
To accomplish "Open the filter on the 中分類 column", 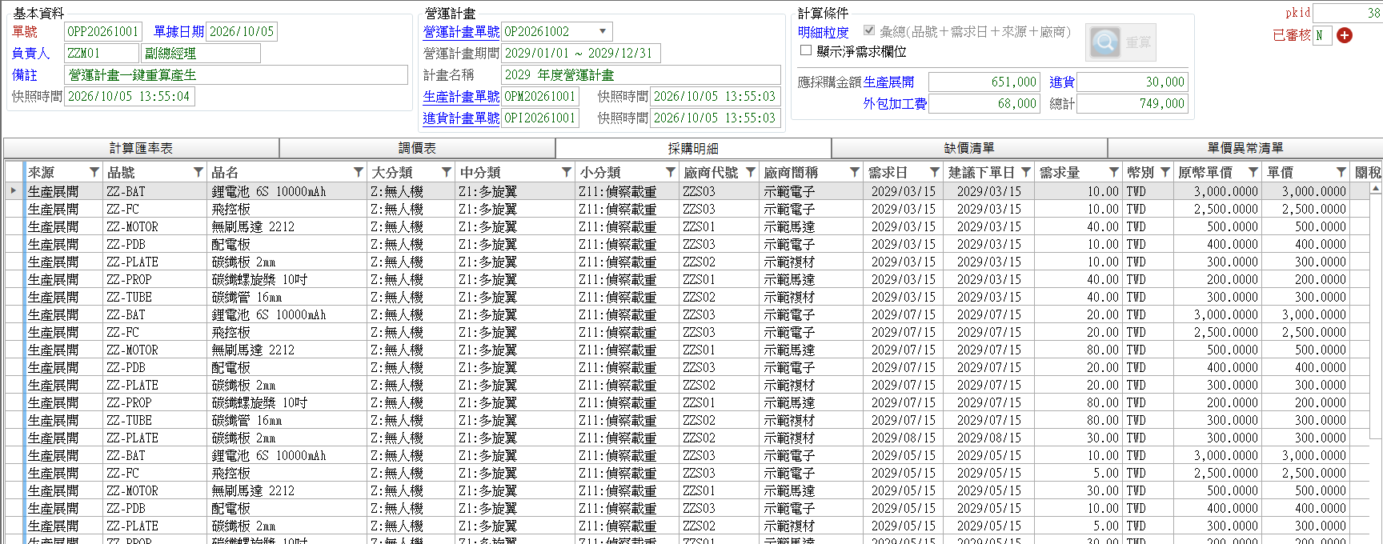I will [567, 172].
